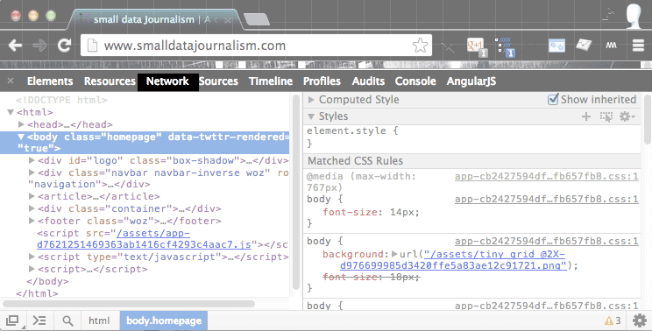Open CSS source link beside @media rule

(x=546, y=176)
